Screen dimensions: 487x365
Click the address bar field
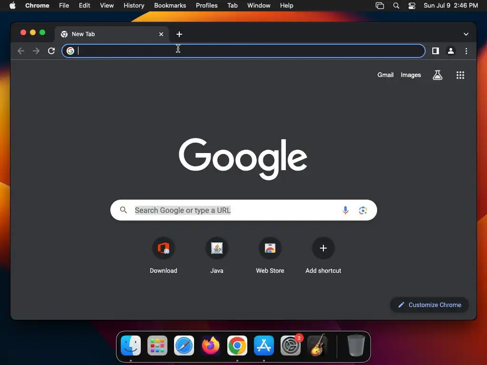[x=243, y=51]
